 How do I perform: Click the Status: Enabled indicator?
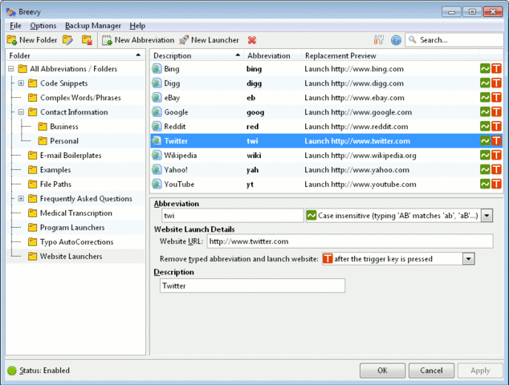(39, 371)
